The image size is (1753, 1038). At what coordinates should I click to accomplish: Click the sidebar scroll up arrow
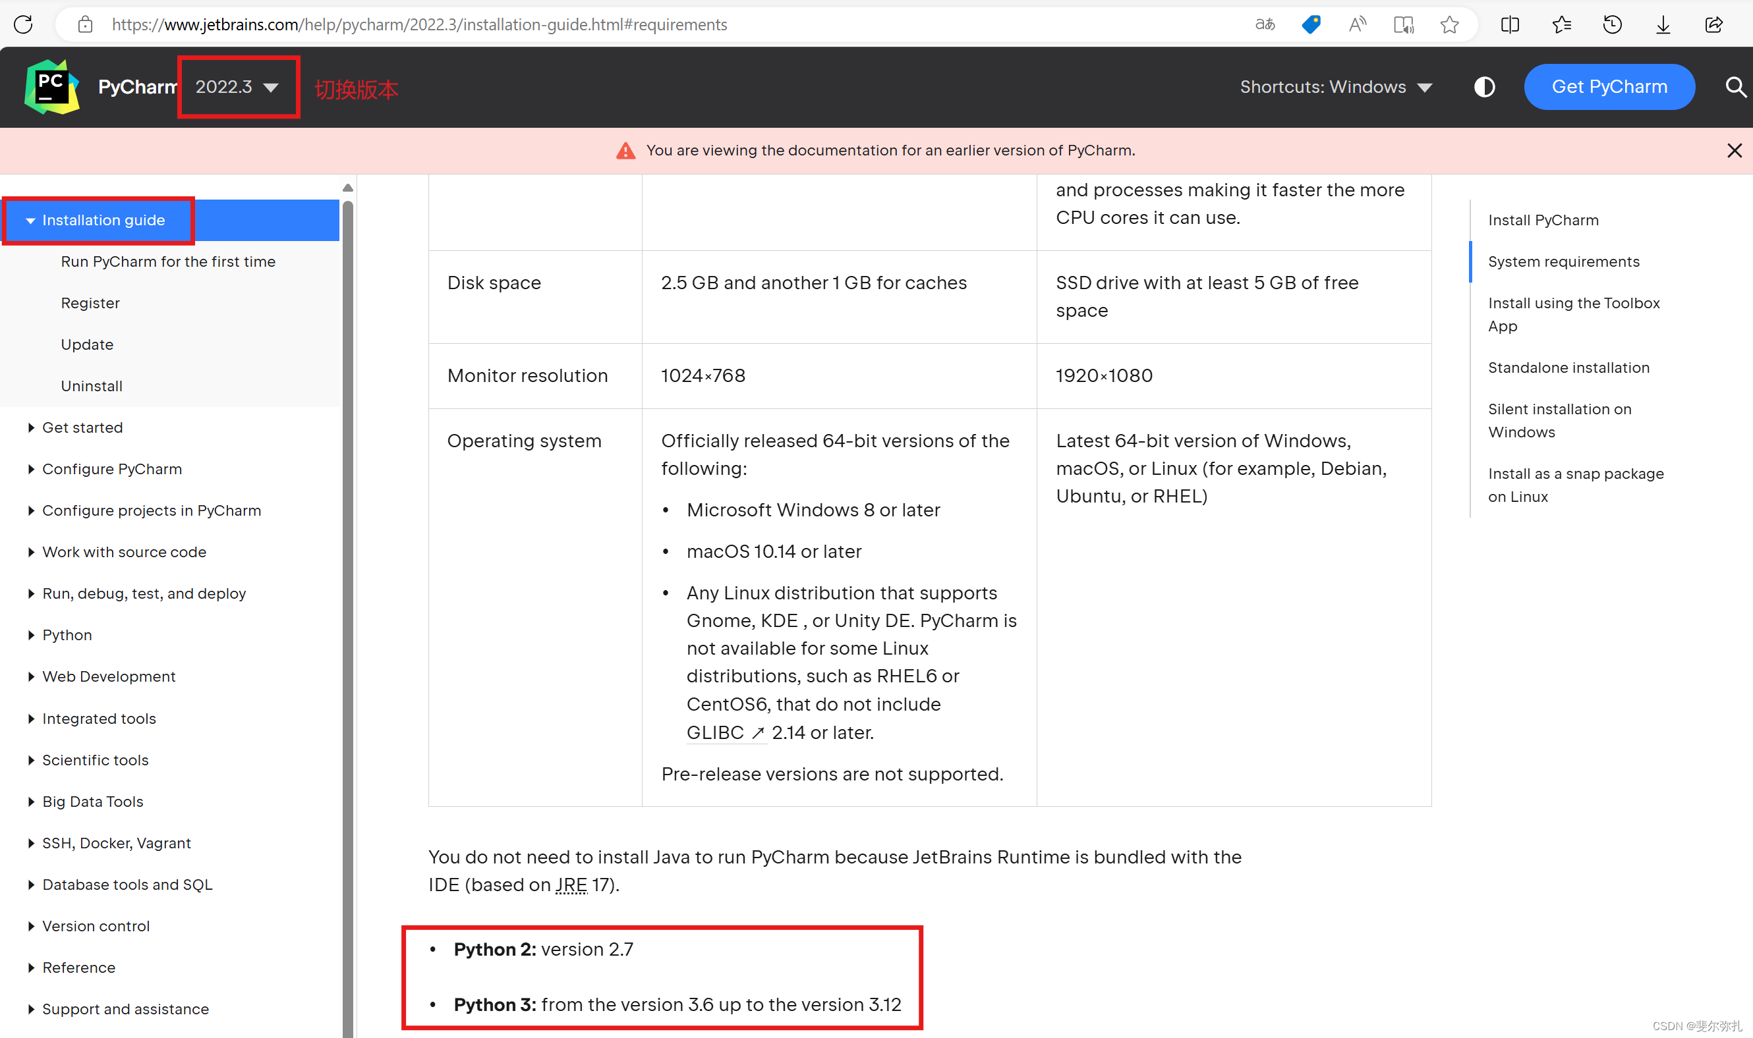[348, 188]
